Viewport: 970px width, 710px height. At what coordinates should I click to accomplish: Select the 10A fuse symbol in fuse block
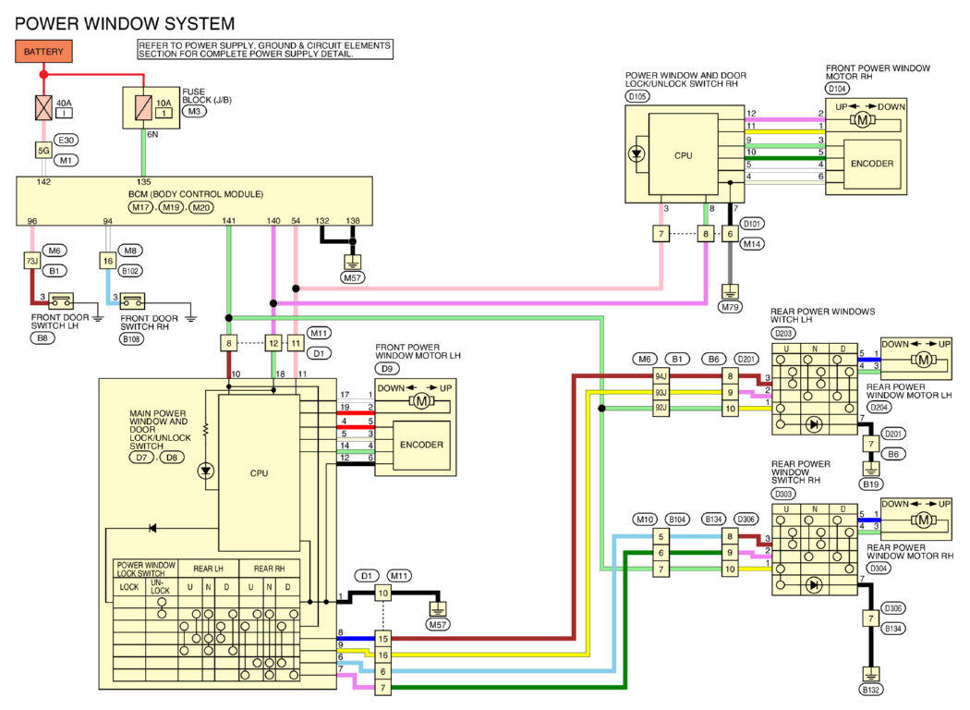point(143,108)
